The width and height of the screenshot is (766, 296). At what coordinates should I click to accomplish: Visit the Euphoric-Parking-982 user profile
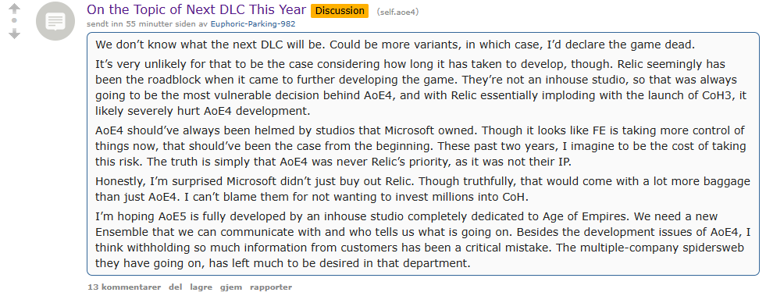pyautogui.click(x=253, y=23)
